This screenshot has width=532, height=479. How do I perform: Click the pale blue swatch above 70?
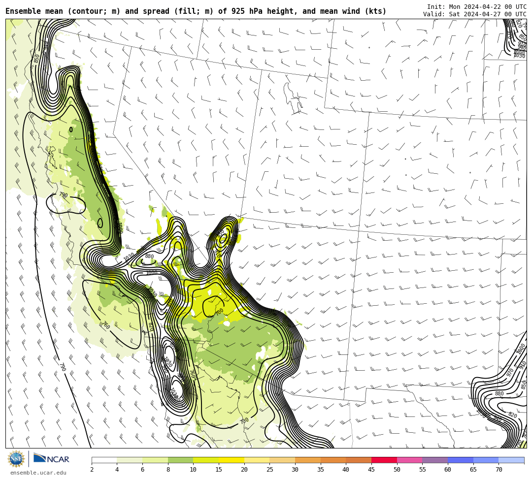coord(511,460)
